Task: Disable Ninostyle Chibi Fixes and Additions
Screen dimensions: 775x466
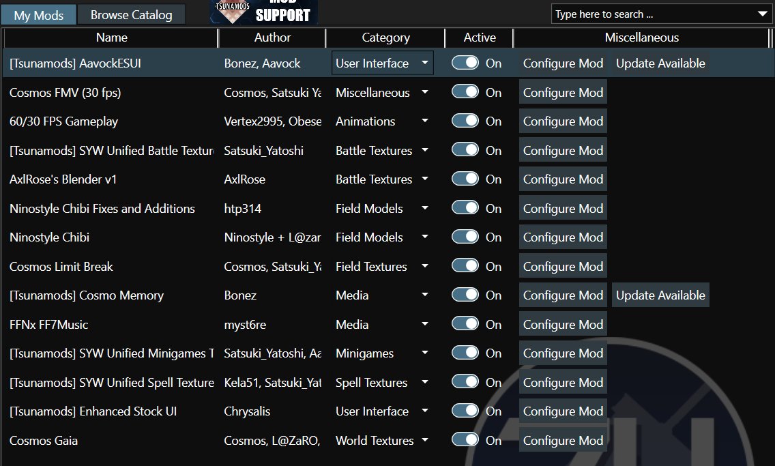Action: (465, 207)
